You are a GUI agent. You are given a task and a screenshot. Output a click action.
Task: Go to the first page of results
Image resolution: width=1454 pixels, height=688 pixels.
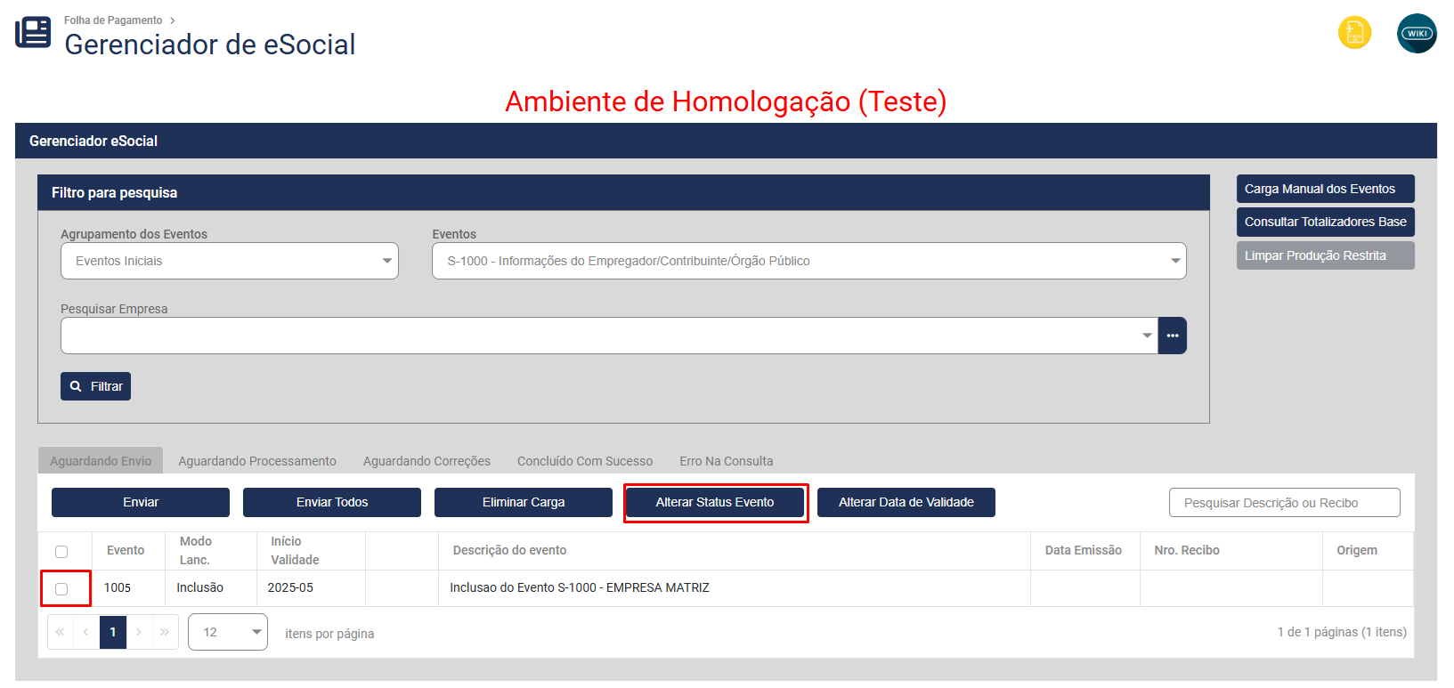pos(60,632)
